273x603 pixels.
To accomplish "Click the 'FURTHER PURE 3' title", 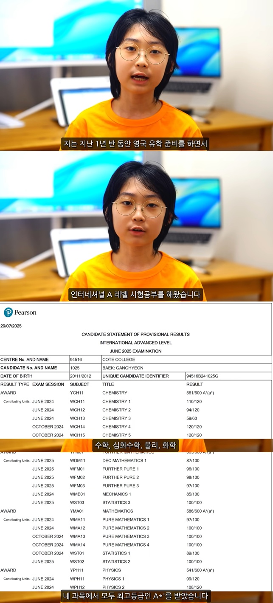I will tap(121, 485).
